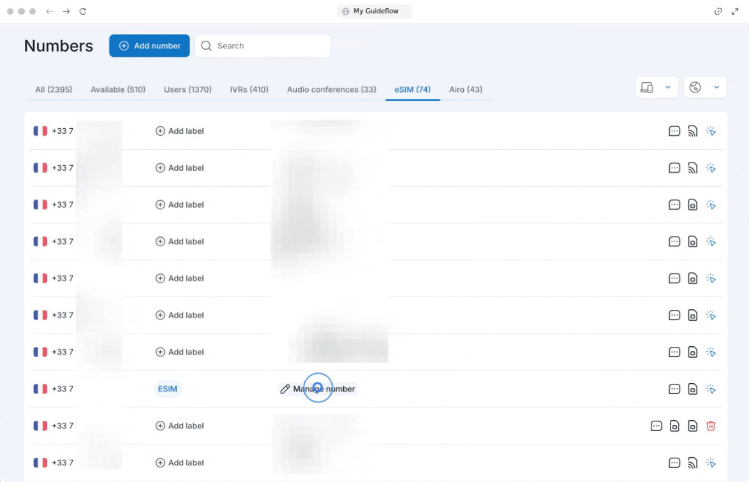Click Manage number link
Image resolution: width=749 pixels, height=482 pixels.
(x=318, y=389)
